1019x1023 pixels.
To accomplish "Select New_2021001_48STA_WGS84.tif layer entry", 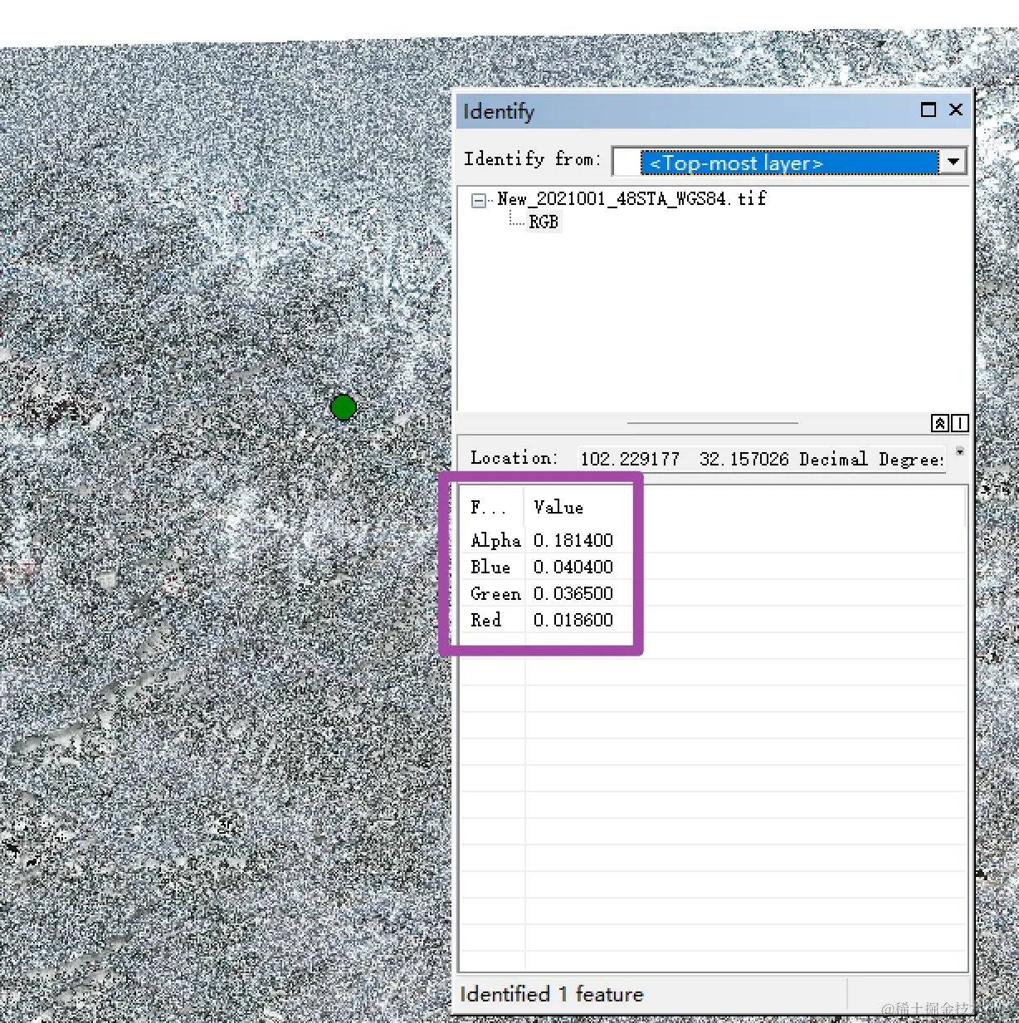I will [631, 199].
